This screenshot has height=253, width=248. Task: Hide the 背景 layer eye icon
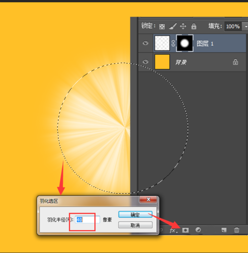145,62
